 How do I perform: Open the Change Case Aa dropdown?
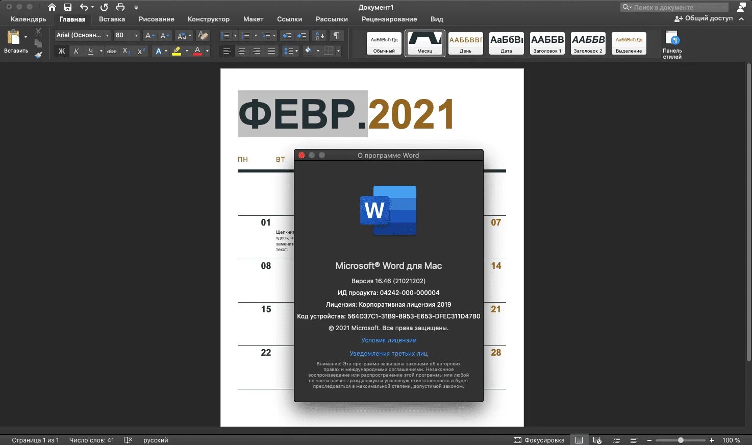(184, 36)
